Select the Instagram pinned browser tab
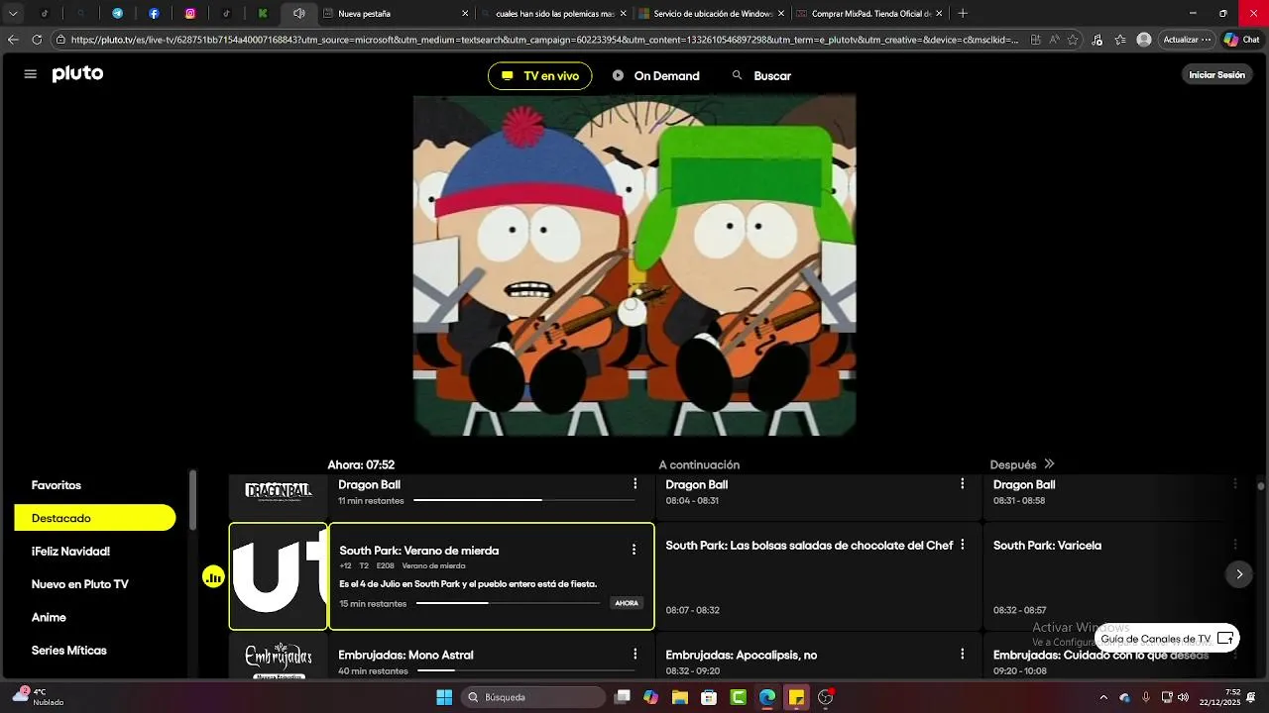 190,14
